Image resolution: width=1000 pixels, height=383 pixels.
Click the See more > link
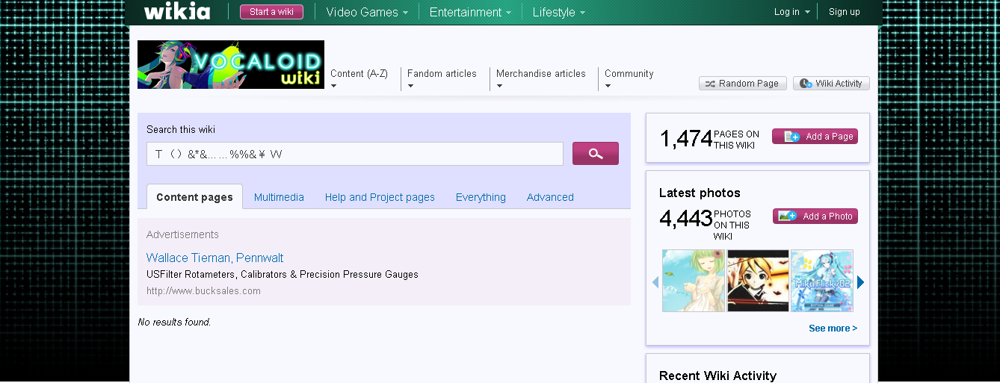pos(833,328)
